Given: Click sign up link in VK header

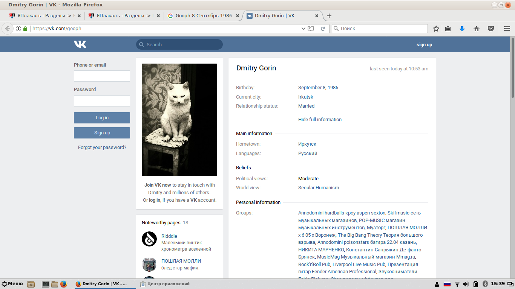Looking at the screenshot, I should [x=424, y=45].
